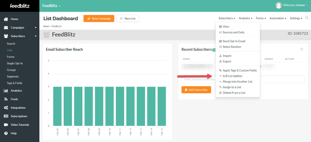Click the Feeds RSS icon
Image resolution: width=311 pixels, height=142 pixels.
(6, 99)
